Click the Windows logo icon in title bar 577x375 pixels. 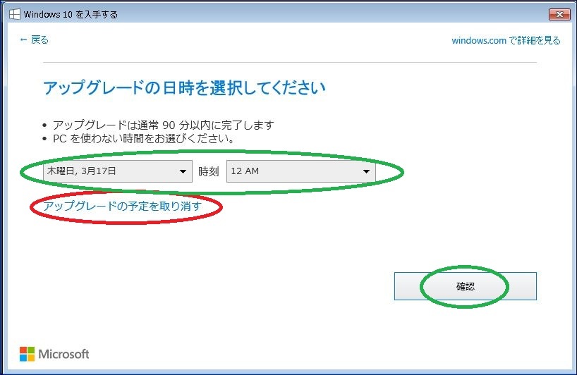pos(14,14)
